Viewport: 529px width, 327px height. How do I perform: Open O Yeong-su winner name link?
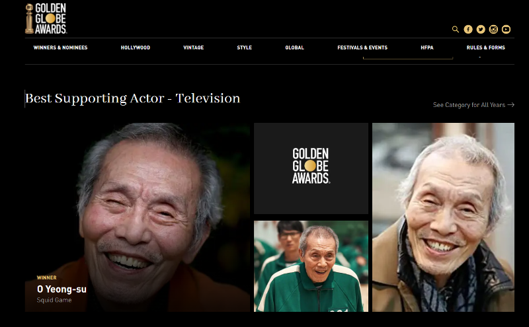tap(61, 289)
